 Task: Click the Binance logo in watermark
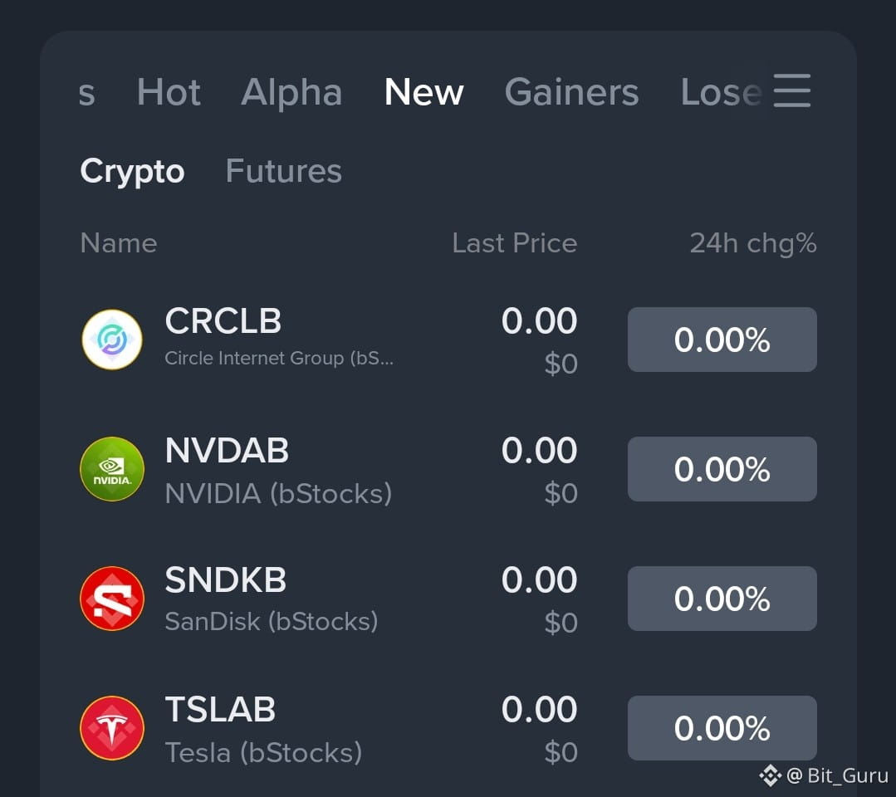coord(770,775)
